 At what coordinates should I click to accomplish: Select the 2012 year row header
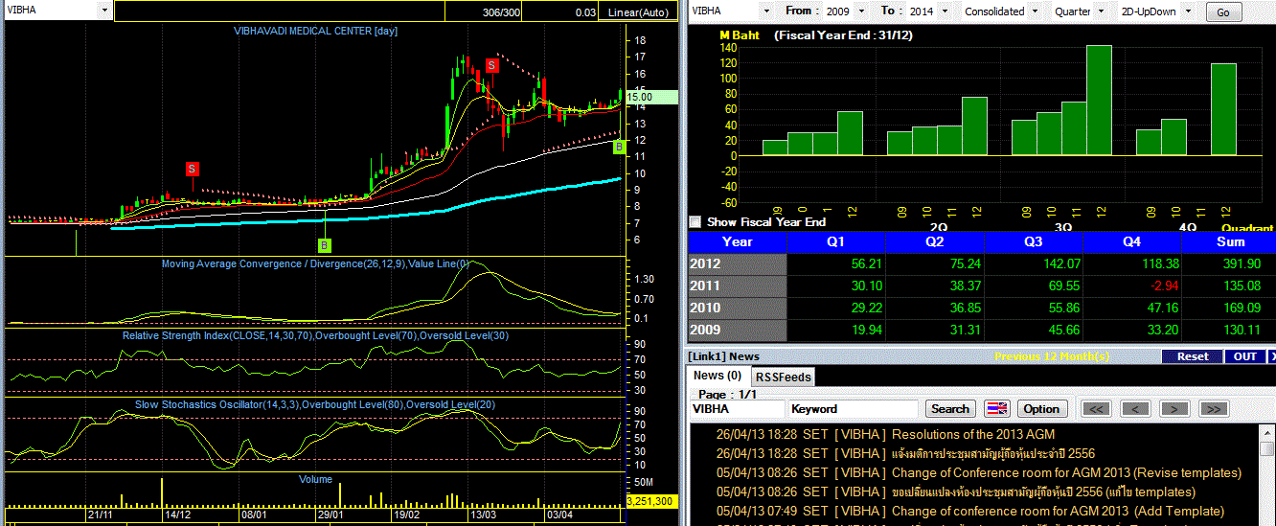(737, 263)
